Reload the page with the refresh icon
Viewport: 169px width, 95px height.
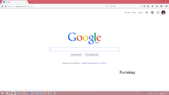107,6
